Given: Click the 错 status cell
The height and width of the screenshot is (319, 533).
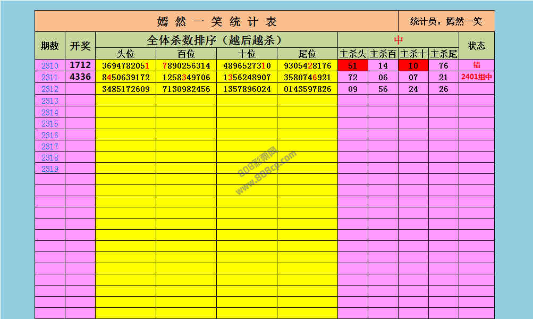Looking at the screenshot, I should pos(476,65).
